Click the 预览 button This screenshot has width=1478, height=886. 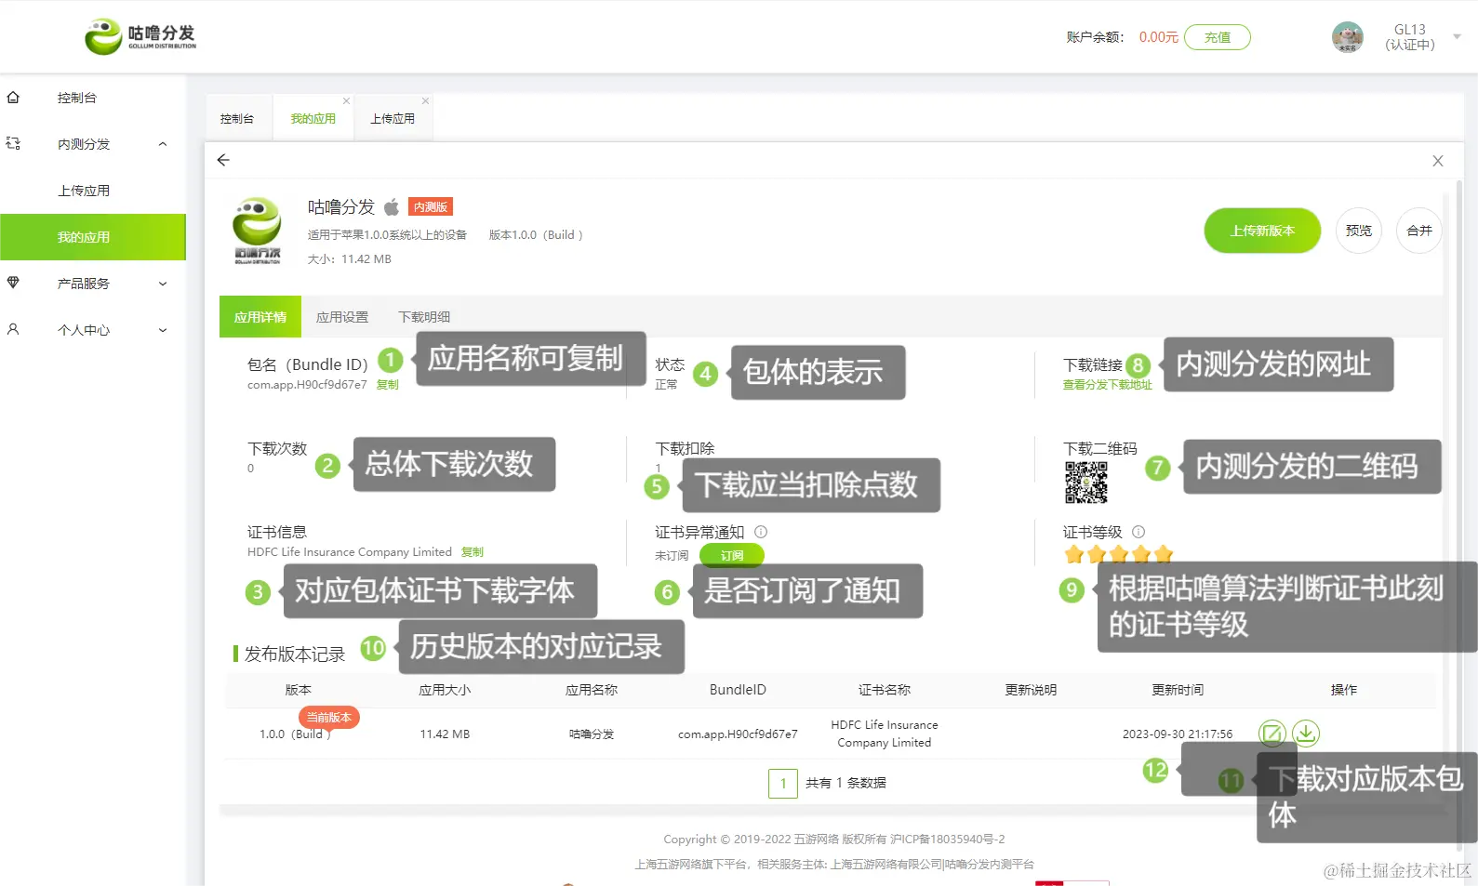(x=1359, y=231)
